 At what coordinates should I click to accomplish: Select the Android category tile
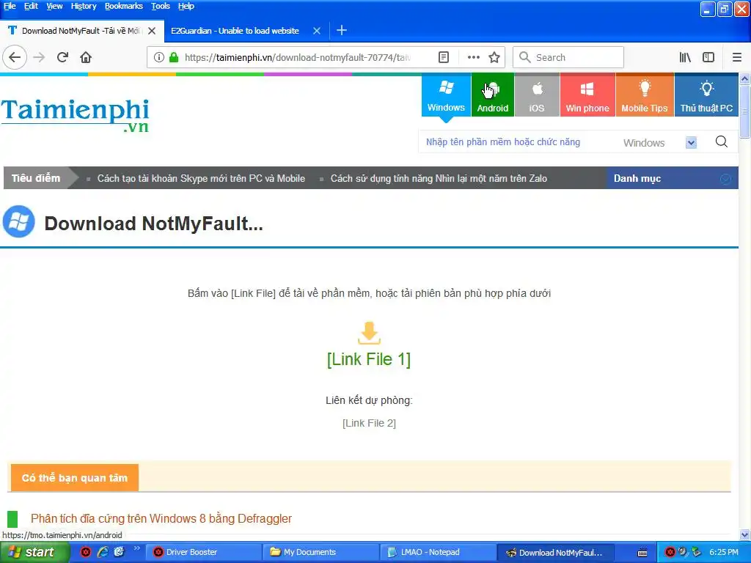pos(492,95)
